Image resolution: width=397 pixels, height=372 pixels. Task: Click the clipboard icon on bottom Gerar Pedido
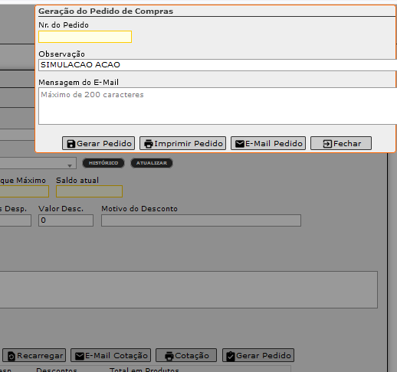(x=231, y=356)
